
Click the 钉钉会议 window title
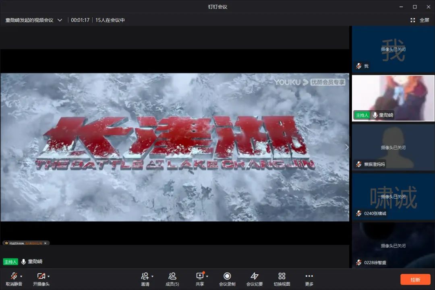coord(217,7)
